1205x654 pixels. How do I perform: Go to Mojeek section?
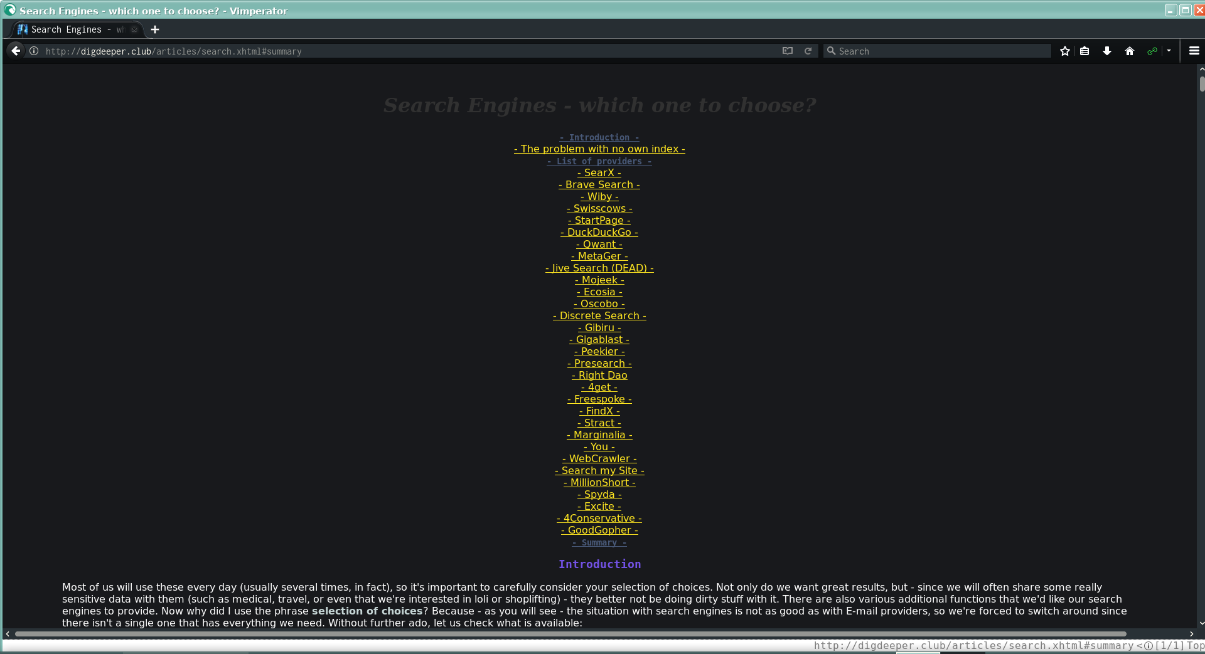599,280
